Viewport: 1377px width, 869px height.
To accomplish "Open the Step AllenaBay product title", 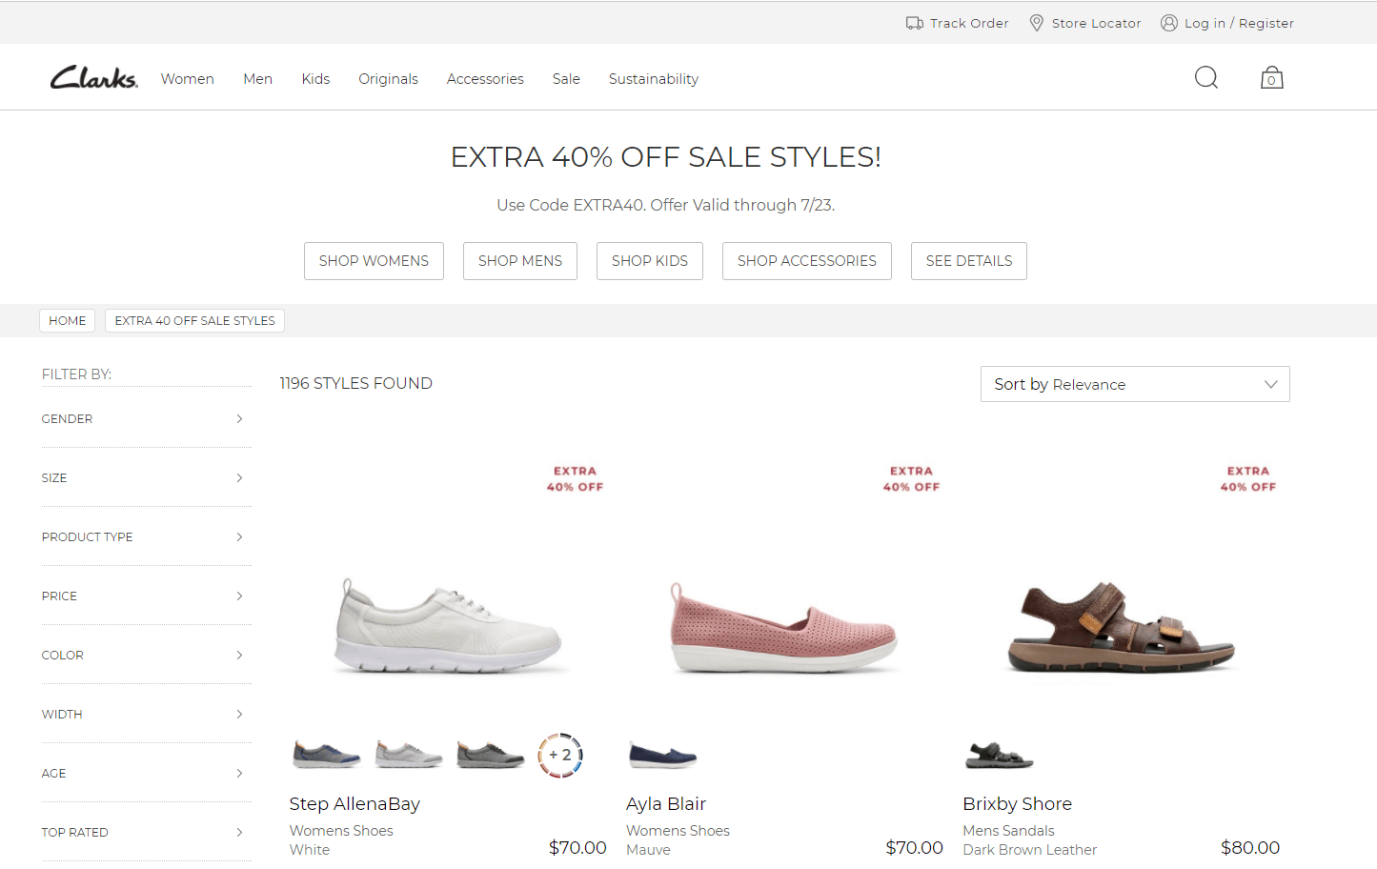I will pyautogui.click(x=354, y=804).
